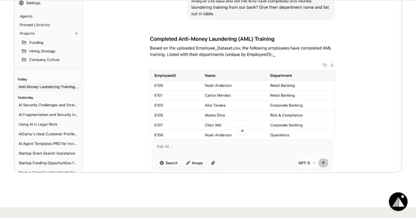Open Using AI in Legal Work chat

(x=38, y=124)
